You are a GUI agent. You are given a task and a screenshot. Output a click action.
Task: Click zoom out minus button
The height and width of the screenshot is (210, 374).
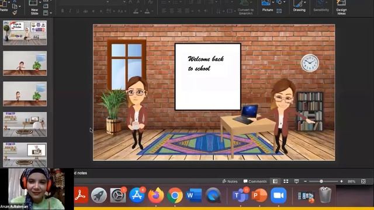[x=305, y=181]
